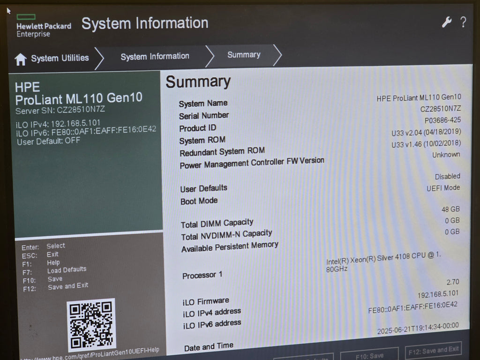Click the Boot Mode label
This screenshot has width=480, height=360.
coord(199,201)
